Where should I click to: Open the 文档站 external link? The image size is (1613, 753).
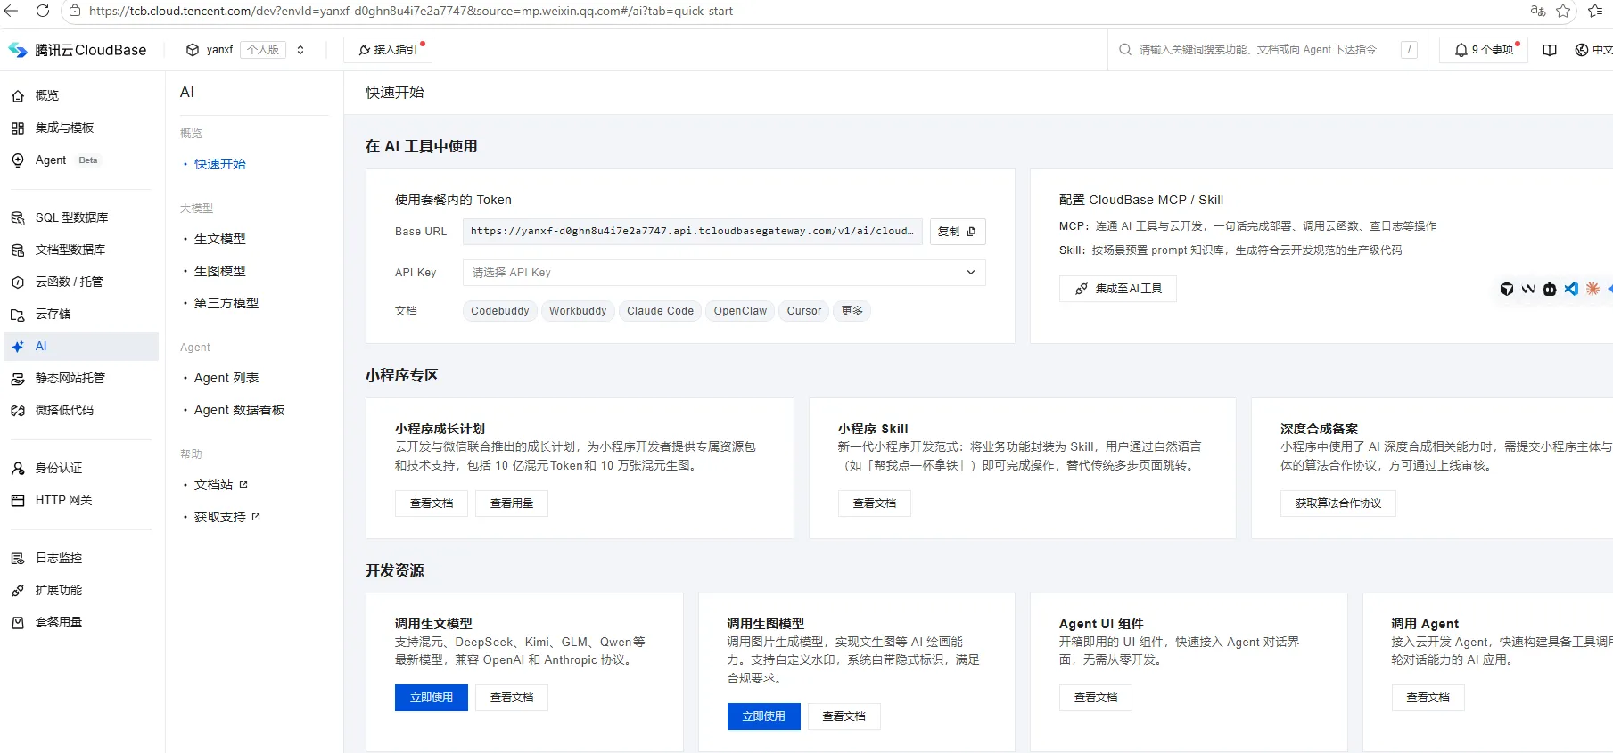pos(220,485)
